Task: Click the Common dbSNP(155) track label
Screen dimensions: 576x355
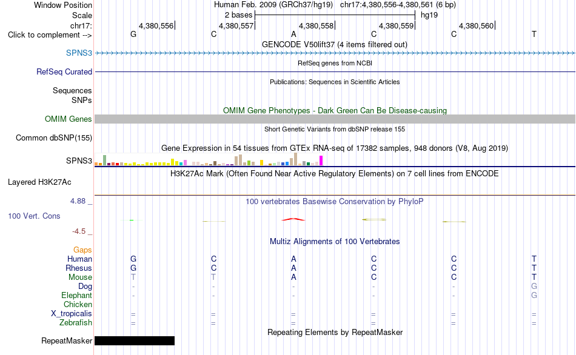Action: pyautogui.click(x=54, y=138)
